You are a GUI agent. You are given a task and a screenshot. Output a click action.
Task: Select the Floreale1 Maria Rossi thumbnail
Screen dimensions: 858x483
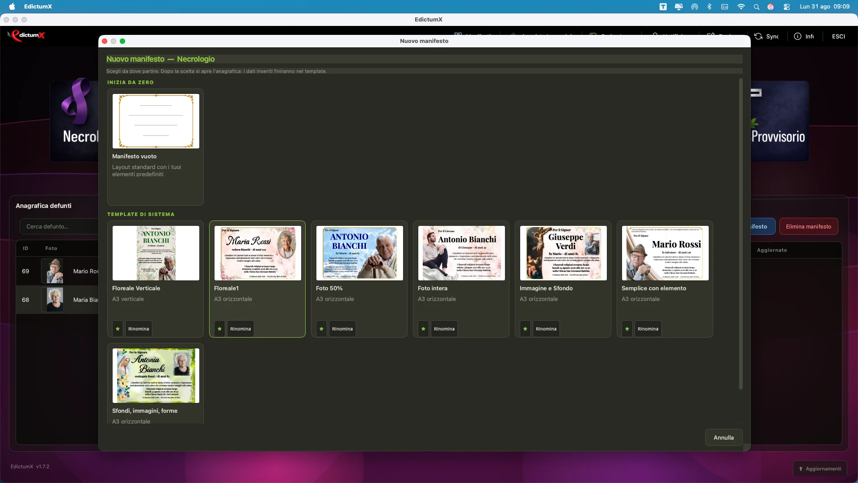coord(257,253)
